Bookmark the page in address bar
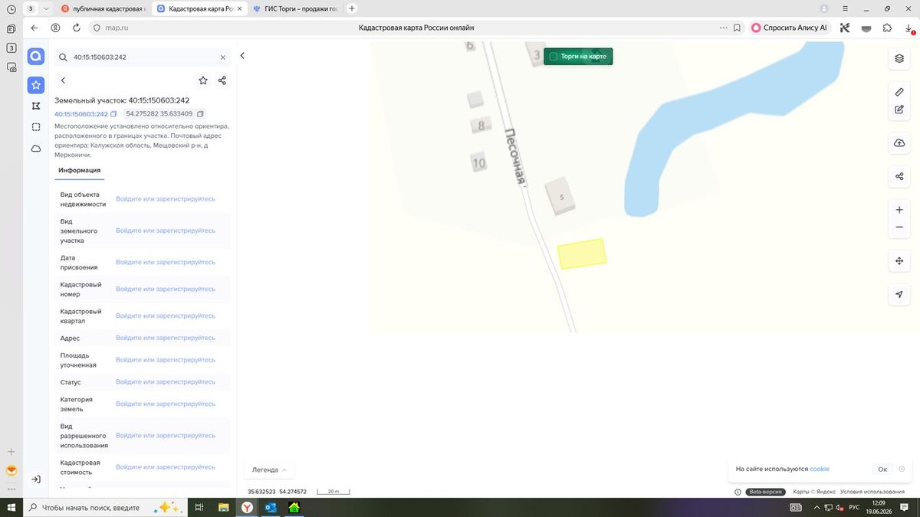This screenshot has height=517, width=920. point(737,28)
